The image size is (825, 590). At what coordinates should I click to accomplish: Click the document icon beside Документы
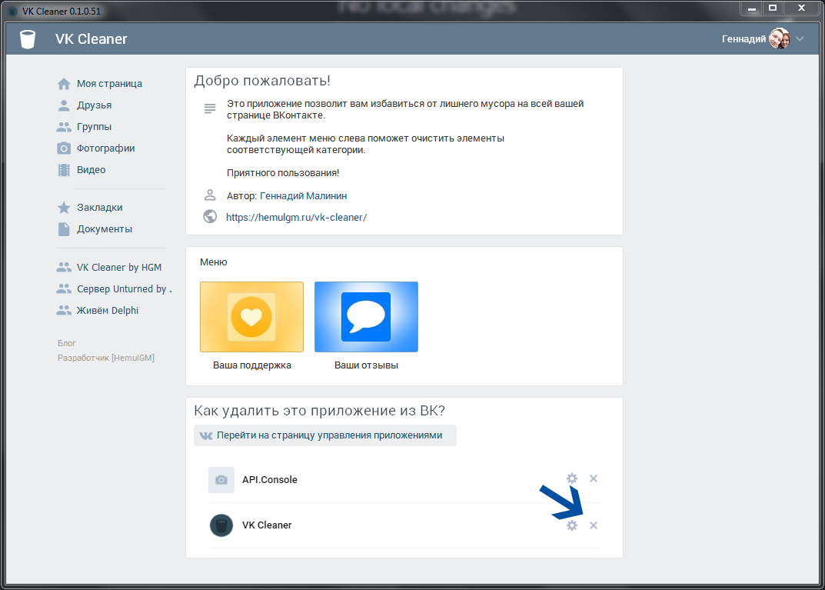coord(64,229)
